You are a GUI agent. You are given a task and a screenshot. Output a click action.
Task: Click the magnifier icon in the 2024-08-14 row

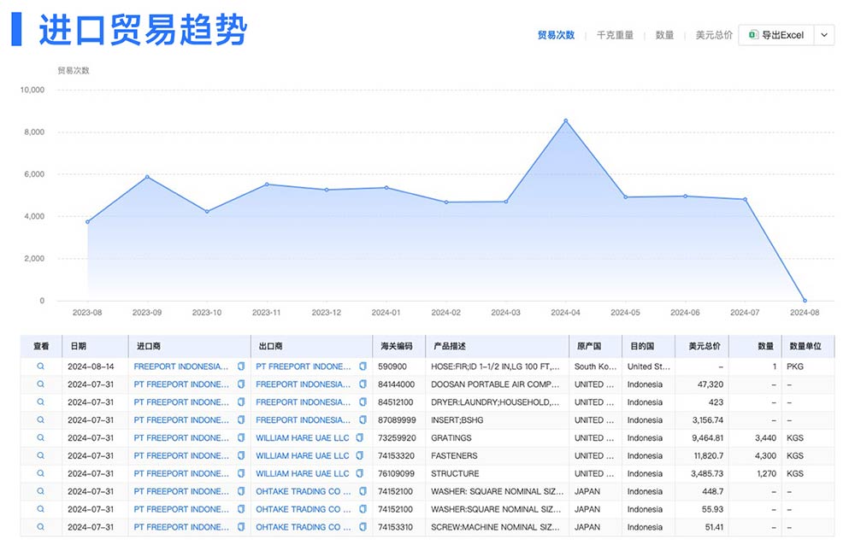pyautogui.click(x=40, y=366)
